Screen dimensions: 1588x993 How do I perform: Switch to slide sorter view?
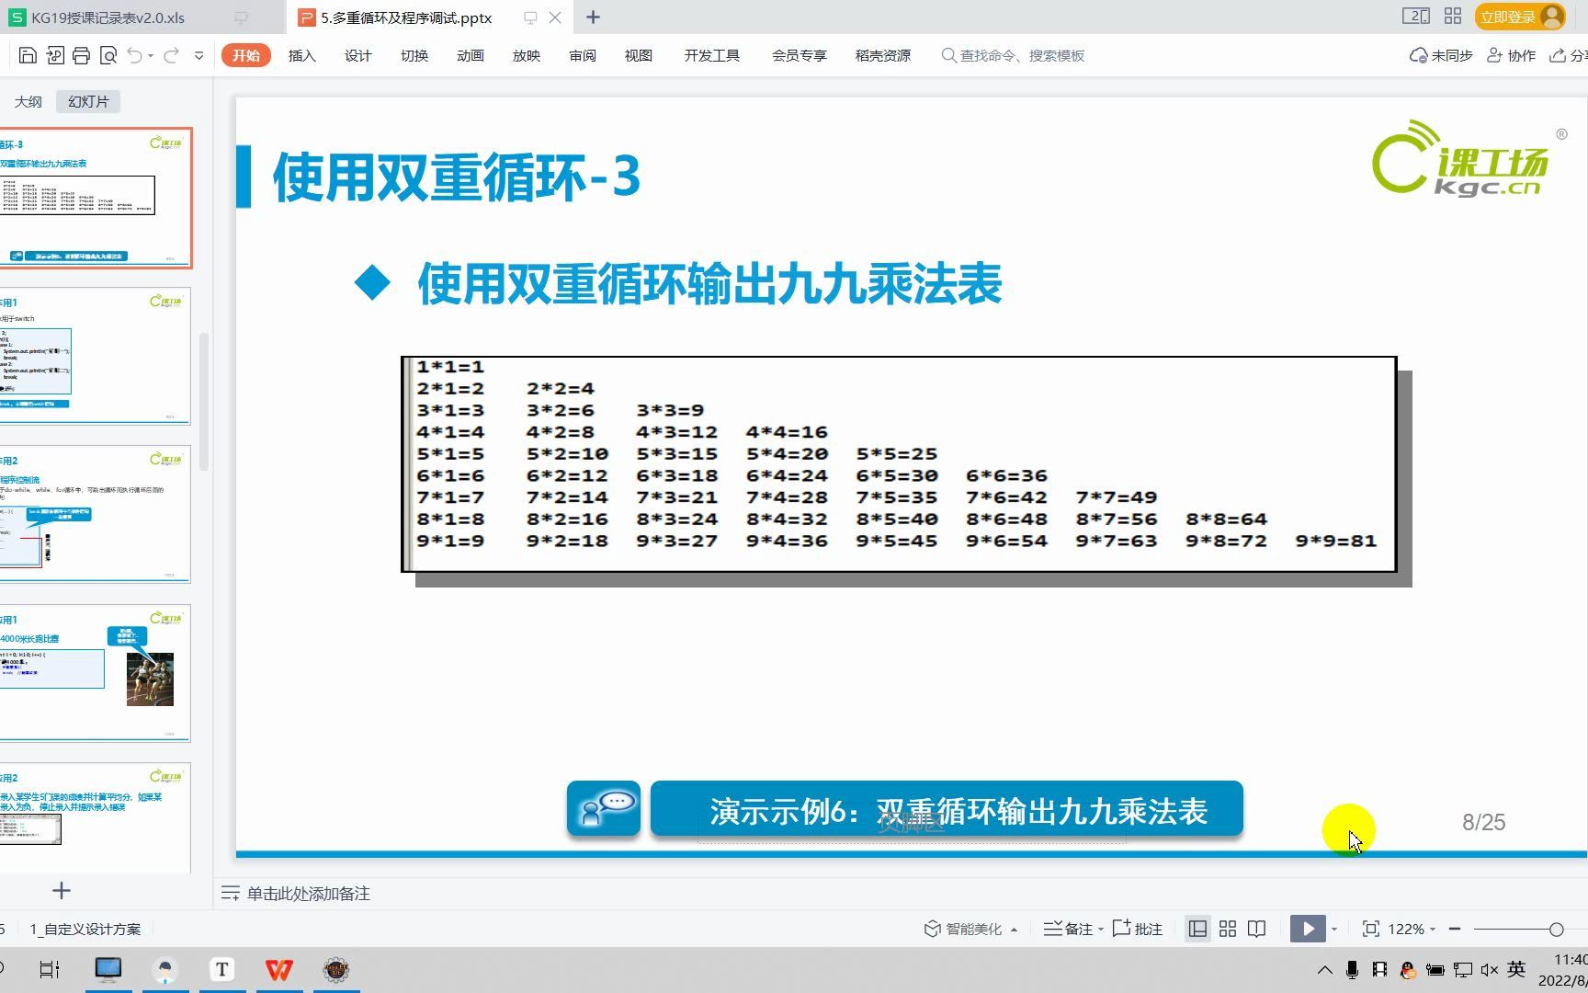coord(1226,929)
